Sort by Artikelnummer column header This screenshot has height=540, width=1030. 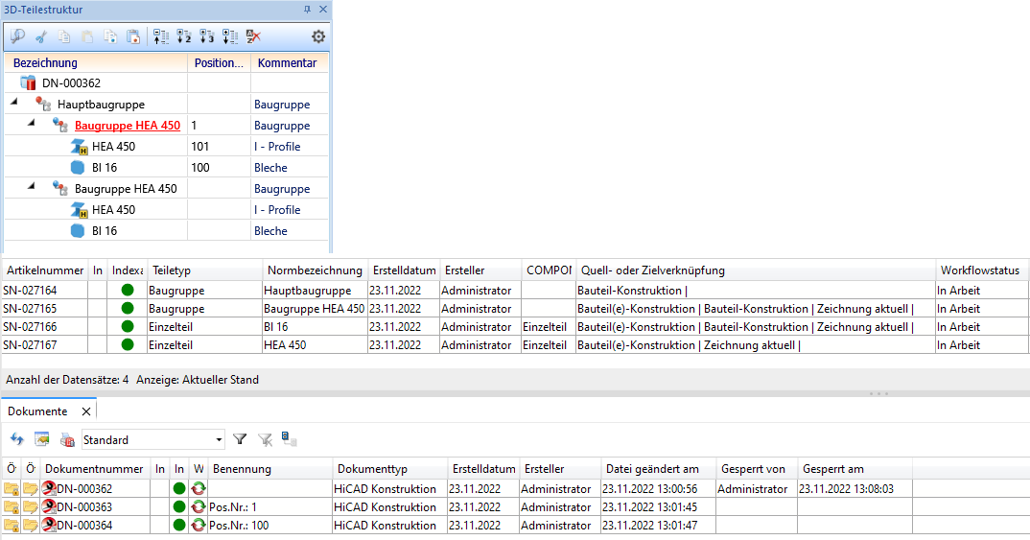coord(45,270)
